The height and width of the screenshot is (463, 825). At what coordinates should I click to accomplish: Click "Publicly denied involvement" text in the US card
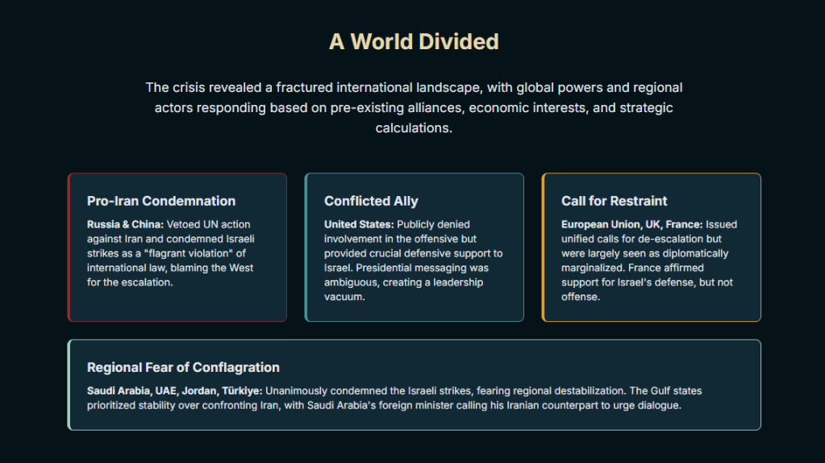tap(433, 224)
